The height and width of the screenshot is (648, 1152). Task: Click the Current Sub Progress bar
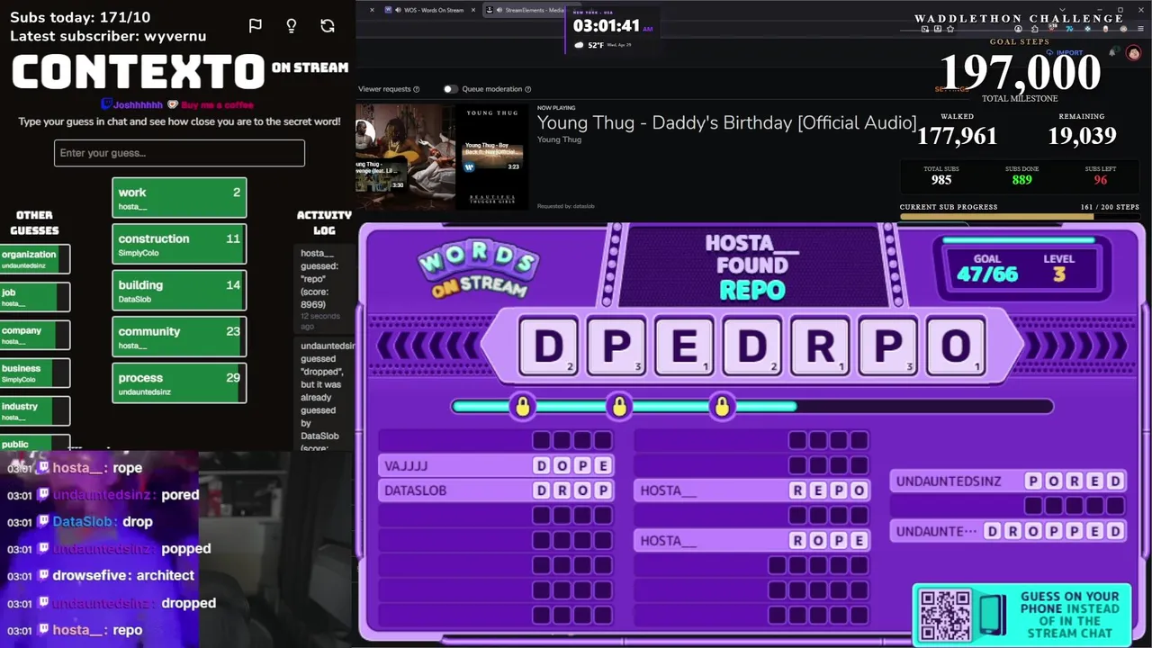click(x=1020, y=217)
